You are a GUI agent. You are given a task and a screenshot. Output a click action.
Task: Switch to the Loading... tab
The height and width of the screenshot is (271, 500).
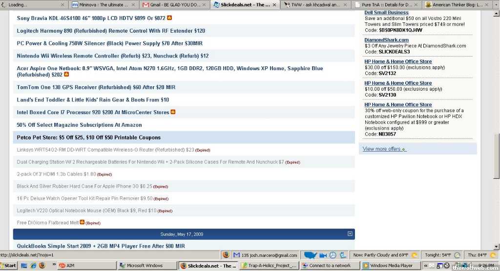33,5
